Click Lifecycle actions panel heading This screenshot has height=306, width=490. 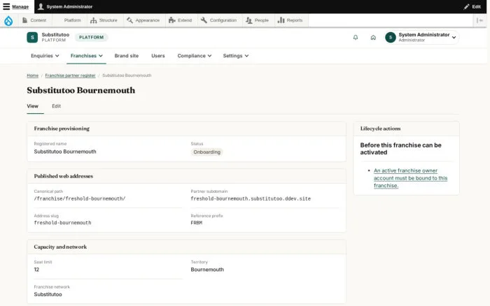point(380,129)
